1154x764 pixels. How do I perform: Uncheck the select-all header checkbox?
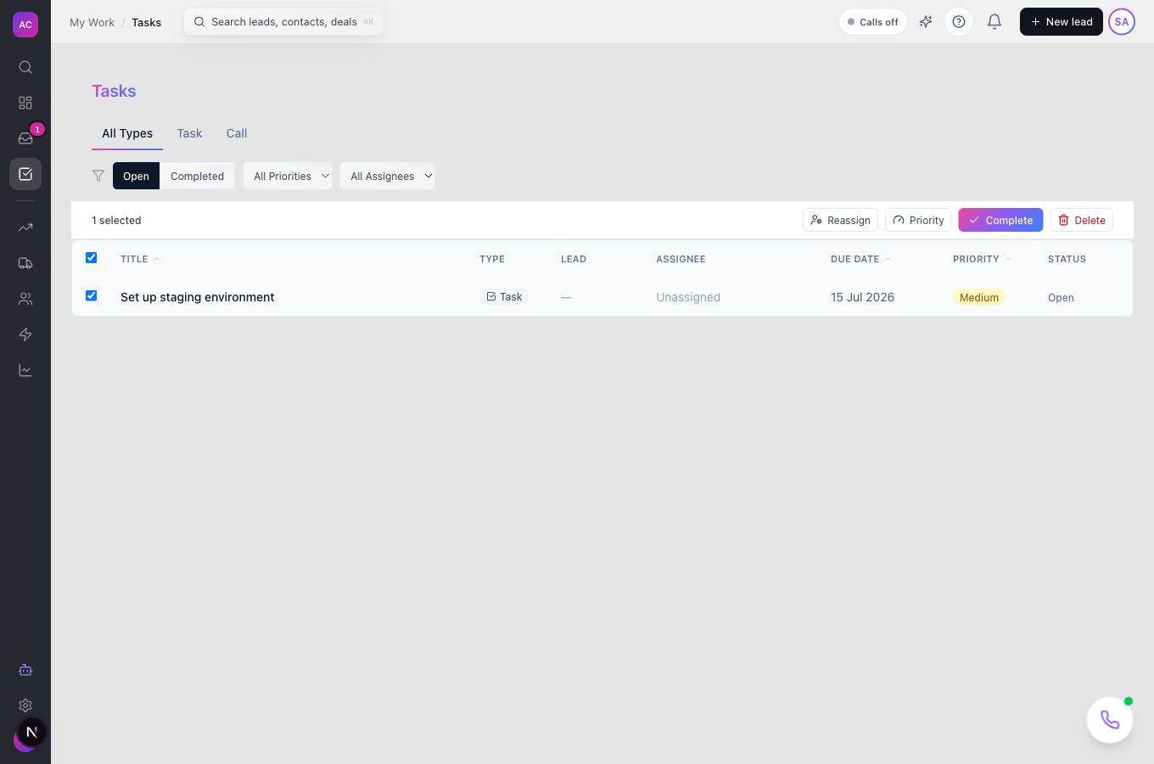point(92,258)
